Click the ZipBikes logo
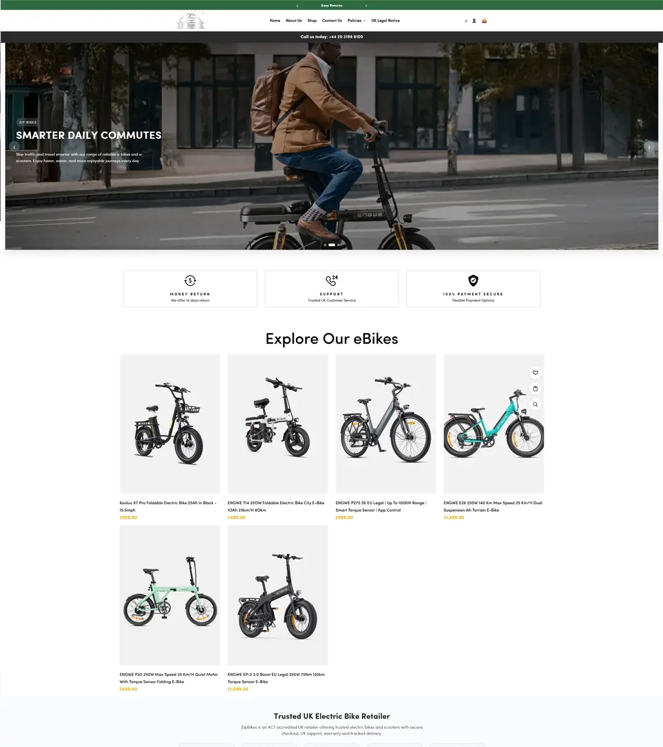This screenshot has width=663, height=747. 190,21
